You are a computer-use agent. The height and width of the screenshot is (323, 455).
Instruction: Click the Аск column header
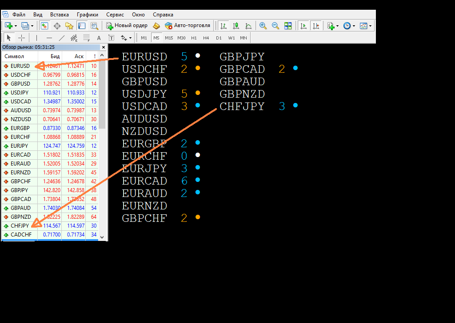(x=74, y=56)
